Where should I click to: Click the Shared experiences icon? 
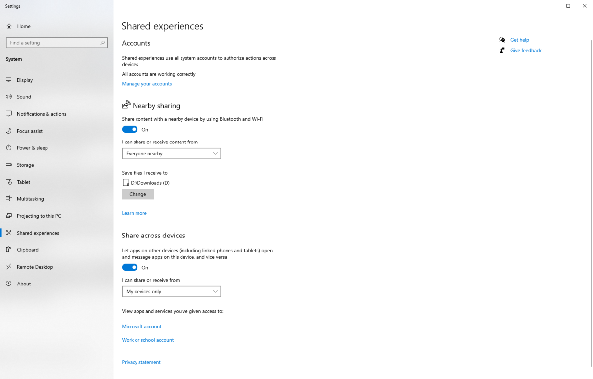click(9, 233)
